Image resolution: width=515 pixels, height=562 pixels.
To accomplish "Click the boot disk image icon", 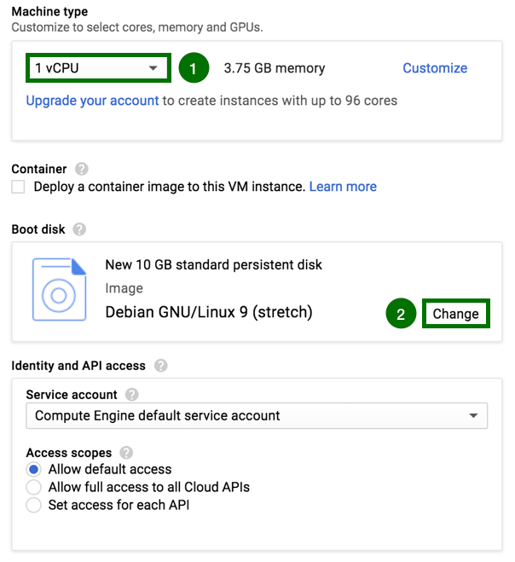I will (59, 289).
